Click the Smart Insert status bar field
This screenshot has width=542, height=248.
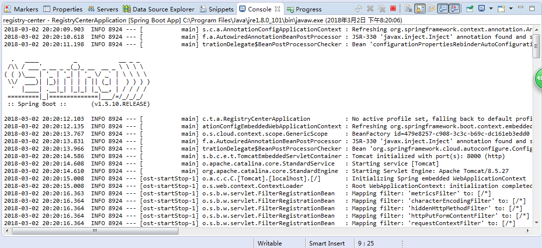click(327, 243)
